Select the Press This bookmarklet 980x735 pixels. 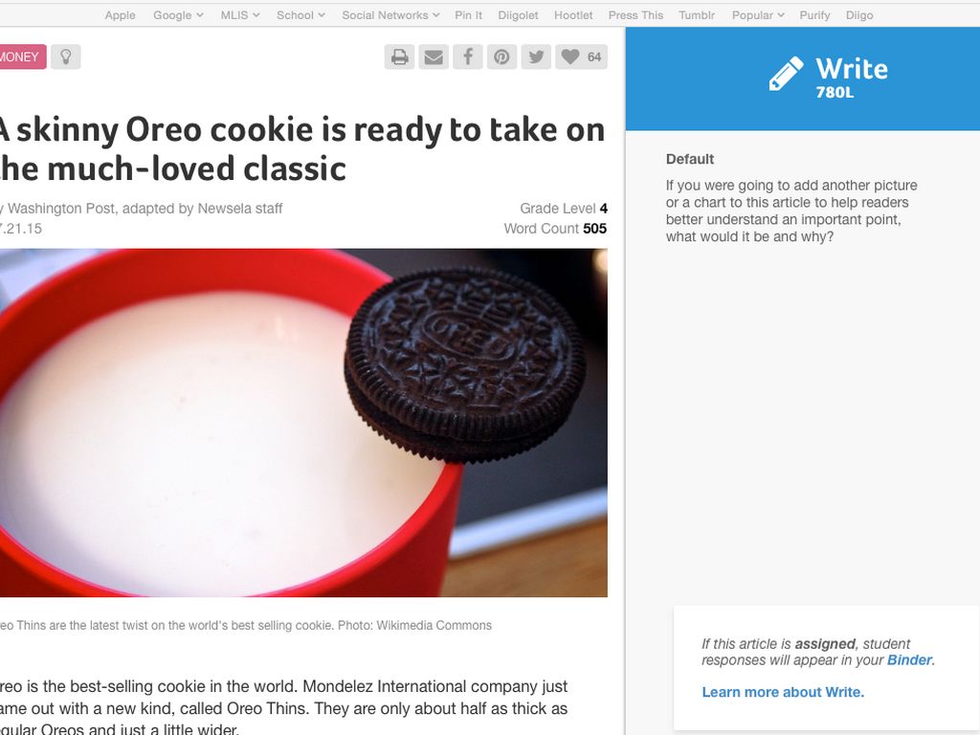coord(635,15)
